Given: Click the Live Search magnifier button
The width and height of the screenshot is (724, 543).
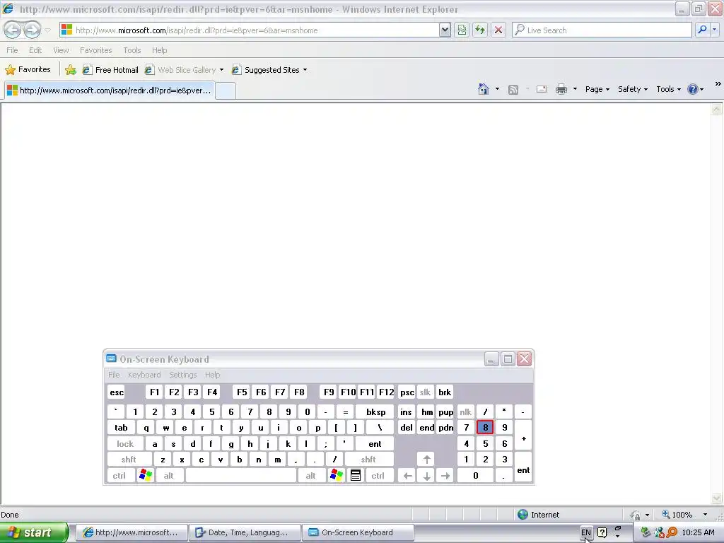Looking at the screenshot, I should (702, 30).
